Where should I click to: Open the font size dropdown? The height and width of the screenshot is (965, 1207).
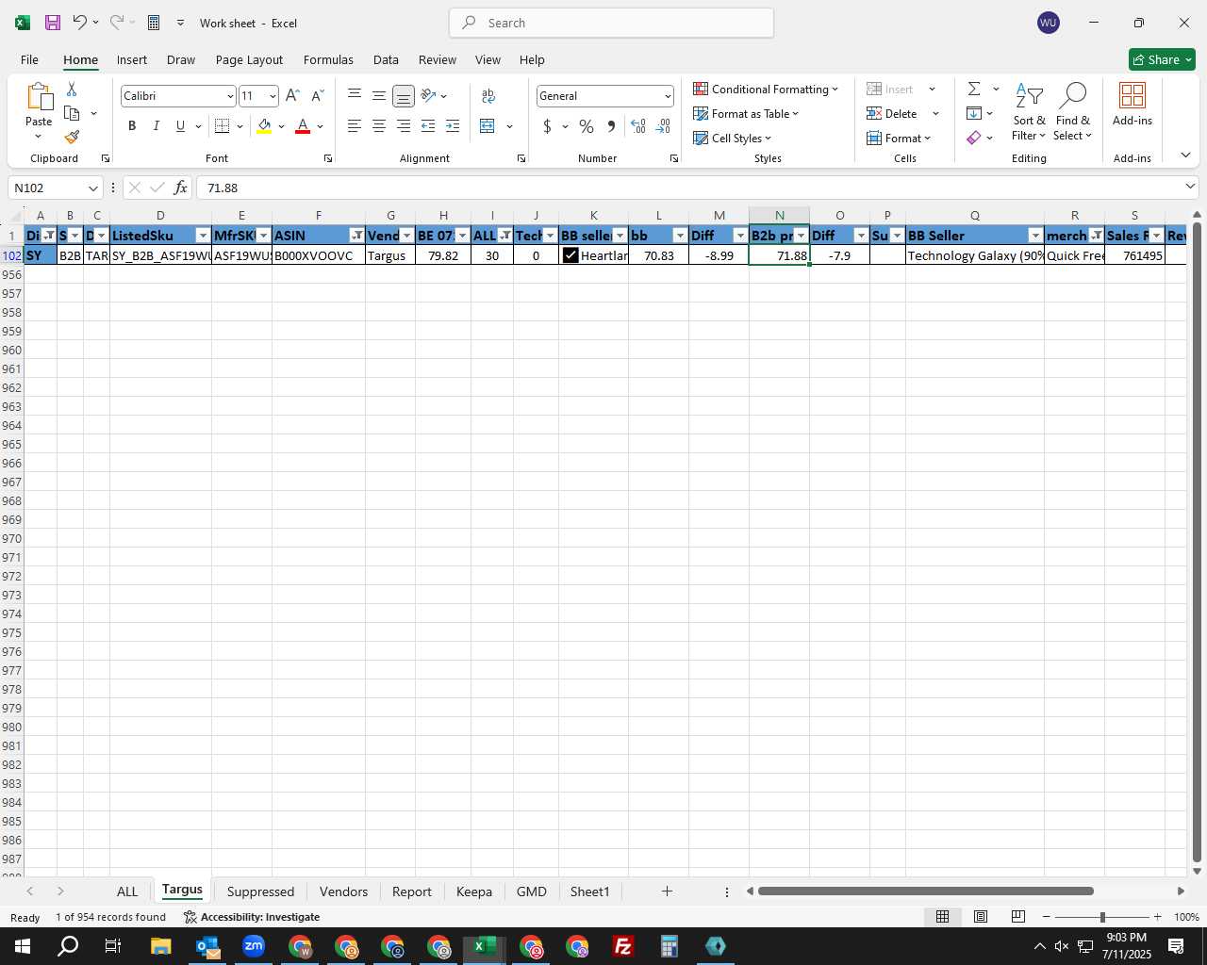[273, 96]
